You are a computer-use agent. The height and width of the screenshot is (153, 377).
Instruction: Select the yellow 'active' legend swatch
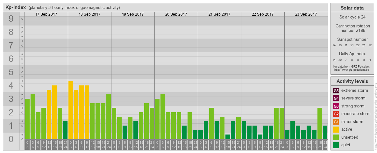click(x=336, y=129)
